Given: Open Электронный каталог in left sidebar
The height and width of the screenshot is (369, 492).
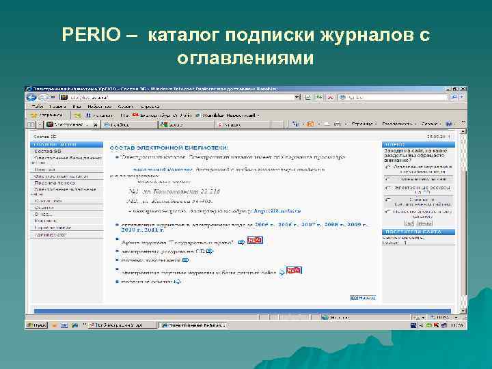Looking at the screenshot, I should 66,176.
